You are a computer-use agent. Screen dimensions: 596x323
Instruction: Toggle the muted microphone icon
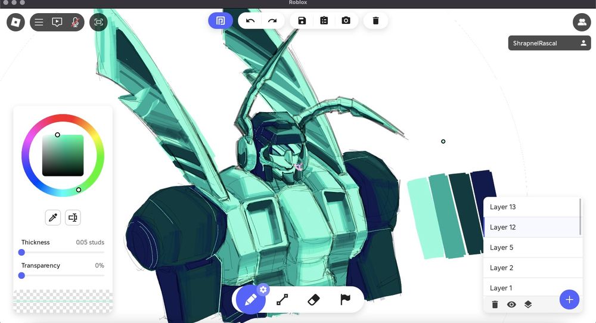[75, 22]
